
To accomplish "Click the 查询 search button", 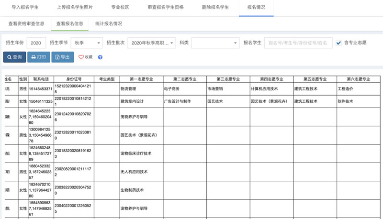I will coord(14,57).
